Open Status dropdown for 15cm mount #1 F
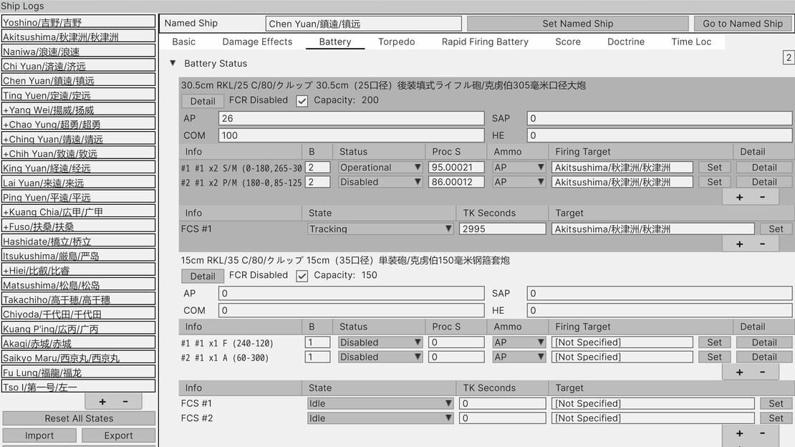Screen dimensions: 795x447 coord(380,342)
